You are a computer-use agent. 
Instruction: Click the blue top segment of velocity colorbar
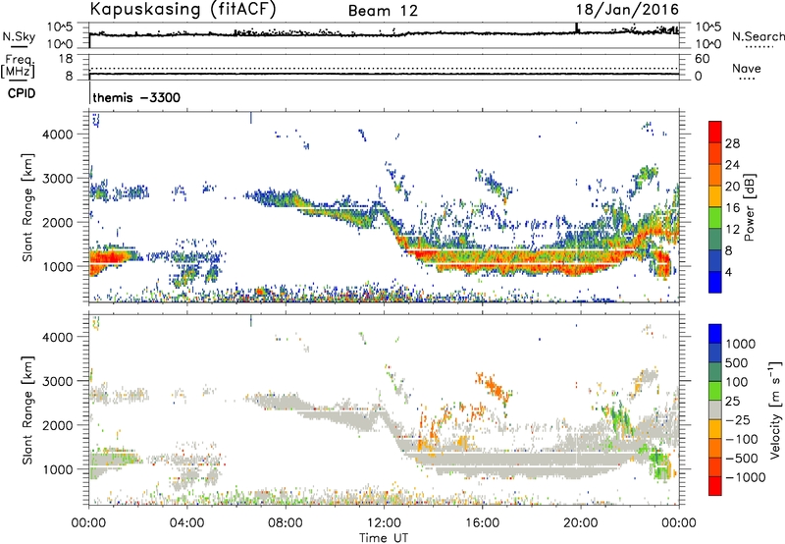pyautogui.click(x=715, y=334)
